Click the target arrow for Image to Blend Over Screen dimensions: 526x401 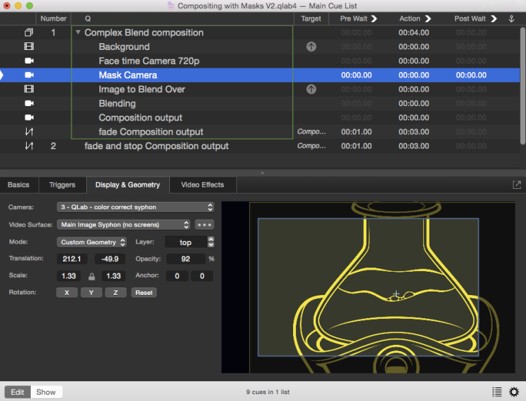(311, 90)
